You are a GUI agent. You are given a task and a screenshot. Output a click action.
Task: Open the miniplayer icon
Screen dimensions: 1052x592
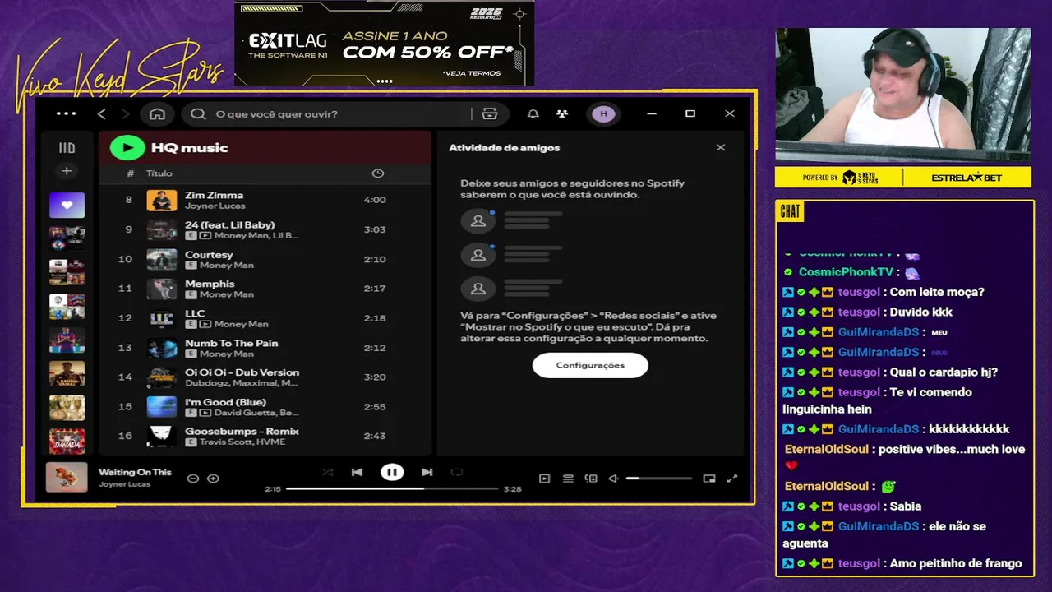(709, 479)
